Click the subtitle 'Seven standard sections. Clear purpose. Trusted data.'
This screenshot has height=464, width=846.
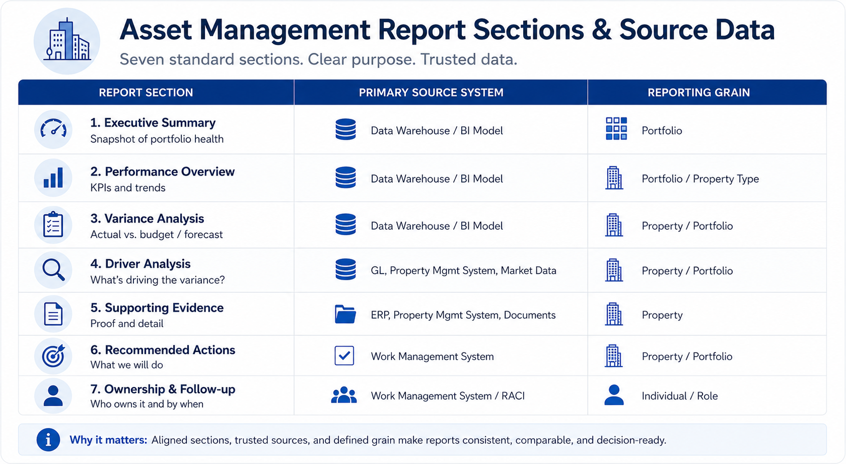click(x=318, y=59)
